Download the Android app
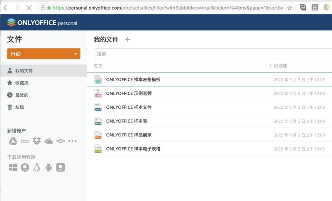 [x=49, y=167]
